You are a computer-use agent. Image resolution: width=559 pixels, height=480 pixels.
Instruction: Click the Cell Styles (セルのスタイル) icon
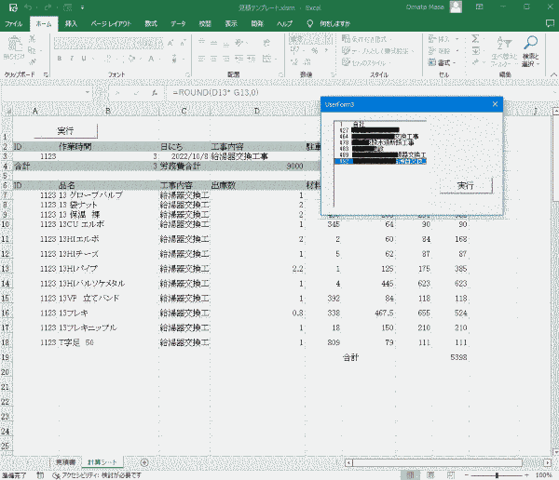[x=347, y=62]
